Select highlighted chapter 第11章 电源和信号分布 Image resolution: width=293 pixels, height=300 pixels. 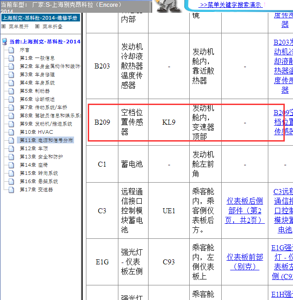[46, 140]
